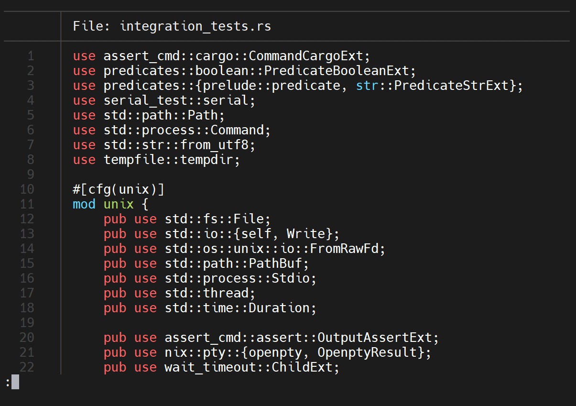This screenshot has width=576, height=406.
Task: Click line number 22 in the gutter
Action: (x=27, y=367)
